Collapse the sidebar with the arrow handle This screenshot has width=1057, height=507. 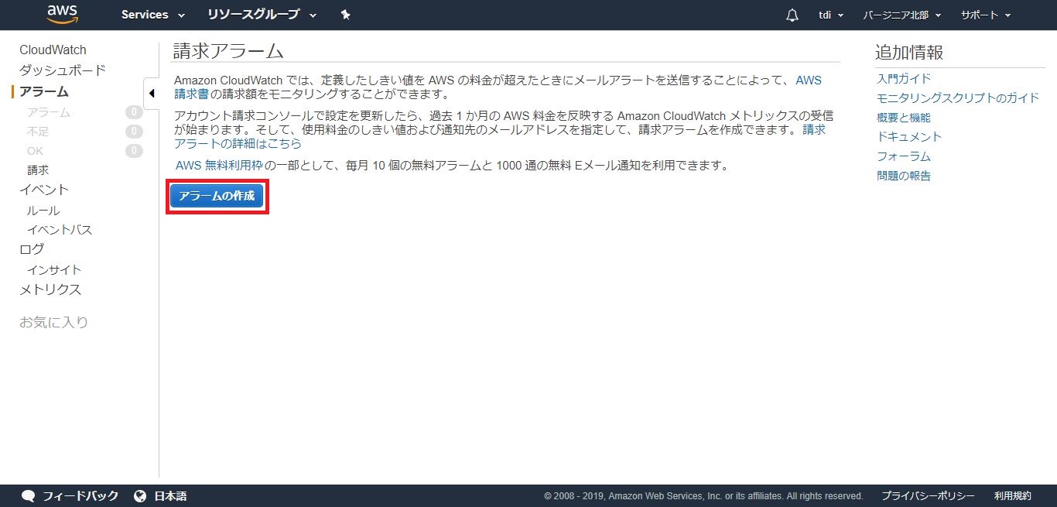151,93
